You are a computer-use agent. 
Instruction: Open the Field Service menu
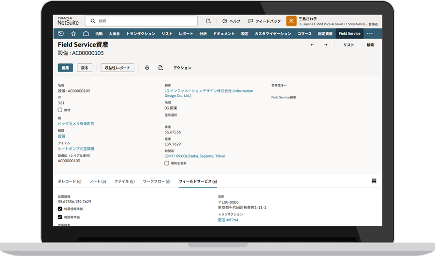349,33
